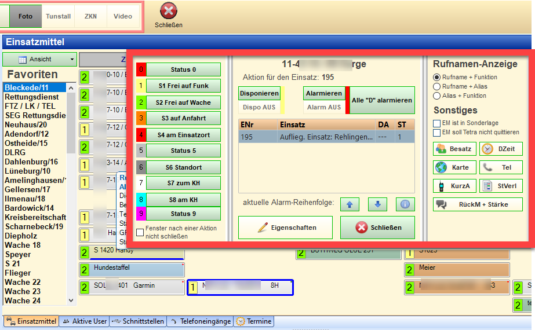Set status 'S4 am Einsatzort'
This screenshot has width=535, height=330.
point(183,134)
